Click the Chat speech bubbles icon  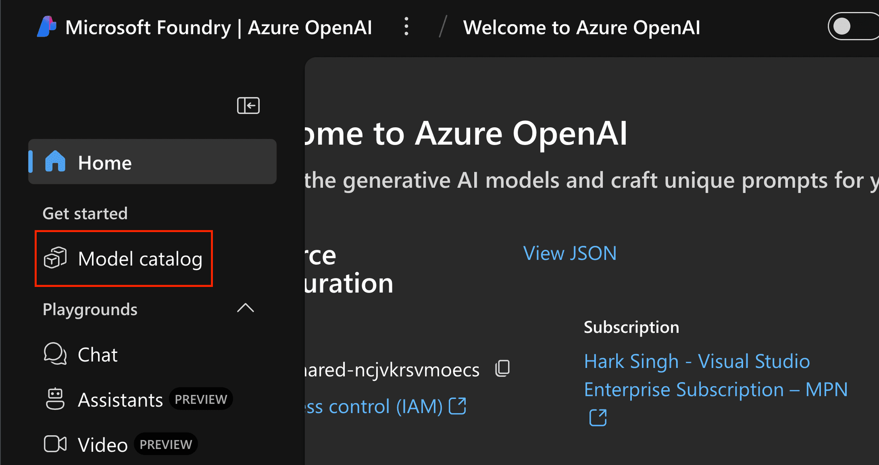pyautogui.click(x=55, y=354)
